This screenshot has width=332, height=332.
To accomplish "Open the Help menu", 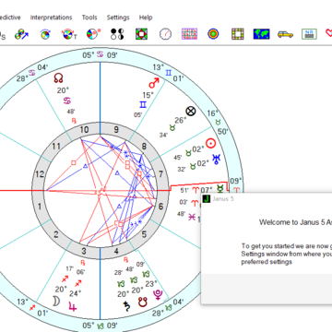I will point(146,18).
